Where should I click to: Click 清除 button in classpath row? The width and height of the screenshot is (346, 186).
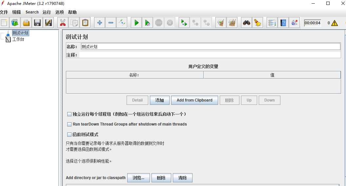point(182,178)
